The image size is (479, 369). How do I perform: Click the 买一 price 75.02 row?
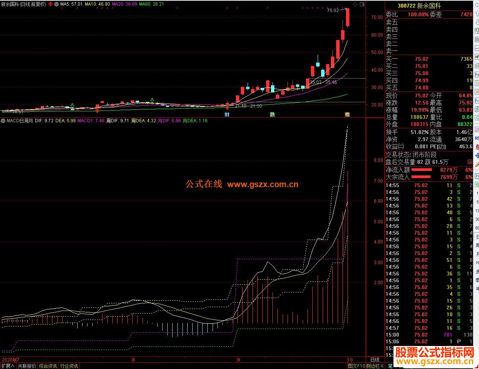tap(429, 59)
